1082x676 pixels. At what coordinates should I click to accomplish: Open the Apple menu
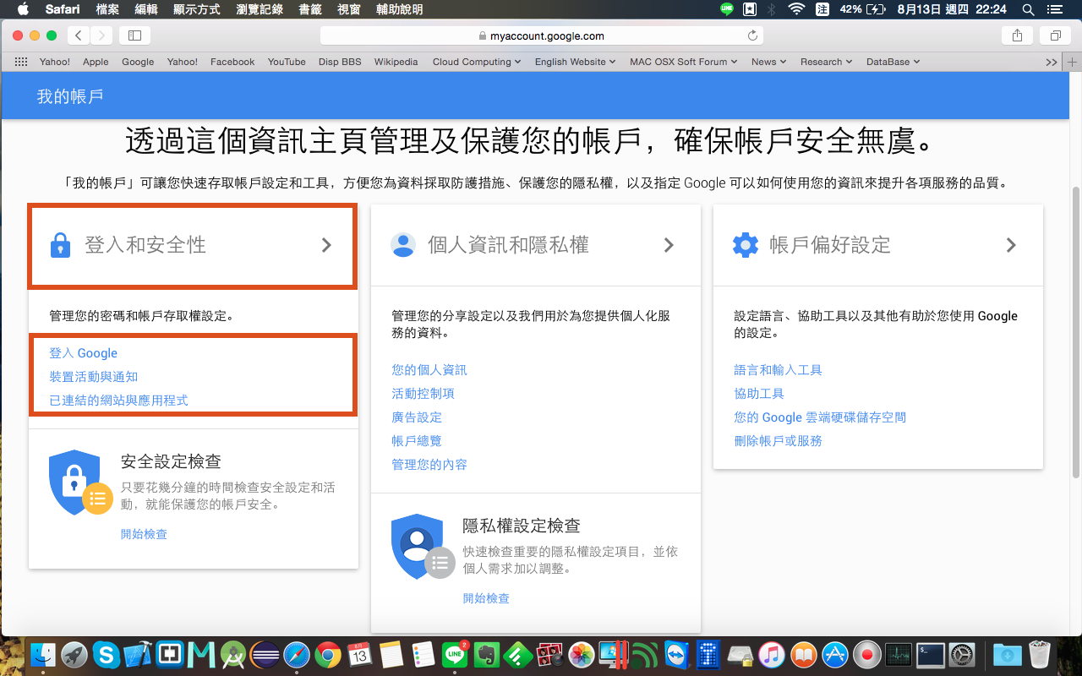23,9
